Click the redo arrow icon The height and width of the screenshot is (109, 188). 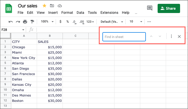[x=18, y=22]
